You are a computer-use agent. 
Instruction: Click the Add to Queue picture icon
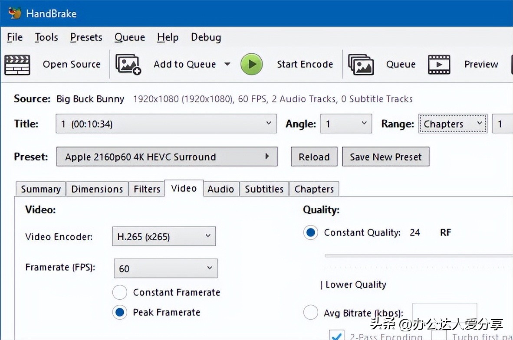[128, 65]
